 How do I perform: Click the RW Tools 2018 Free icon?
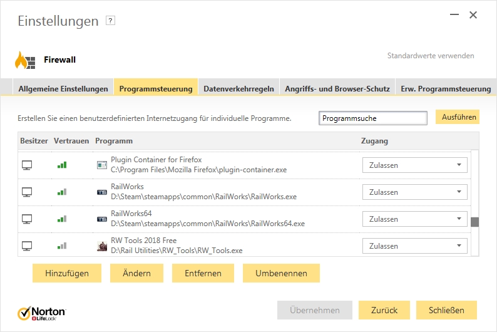coord(102,246)
